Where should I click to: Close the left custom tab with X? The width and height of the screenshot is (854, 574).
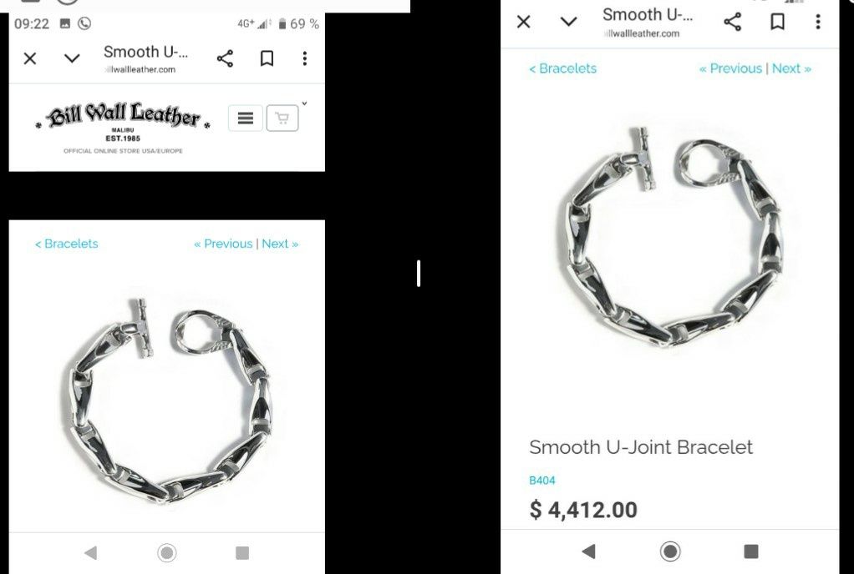coord(30,58)
